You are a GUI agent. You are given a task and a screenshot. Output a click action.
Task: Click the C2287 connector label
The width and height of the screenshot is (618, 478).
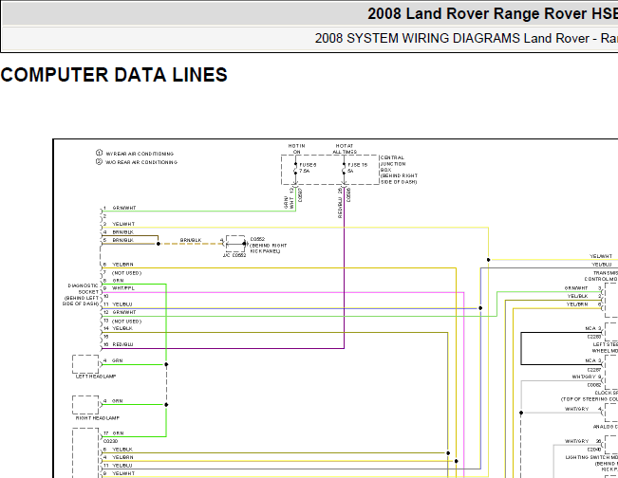click(594, 370)
